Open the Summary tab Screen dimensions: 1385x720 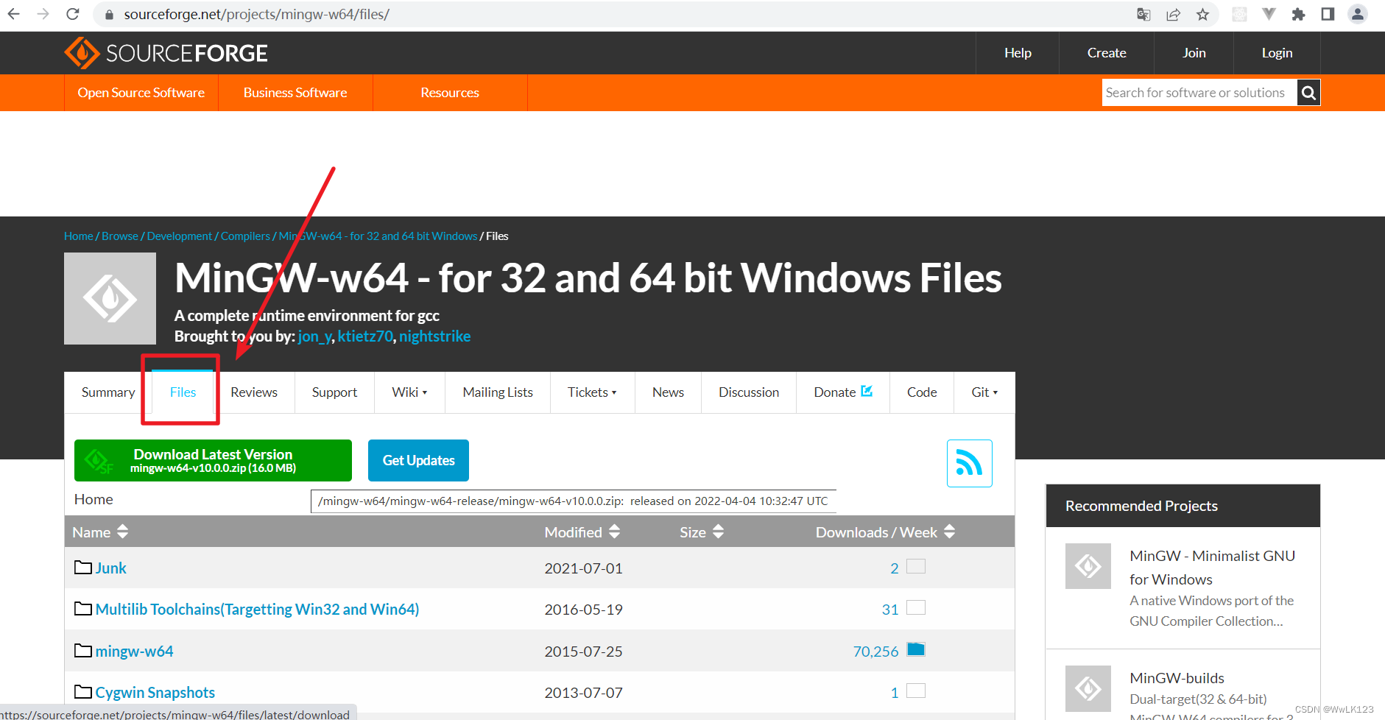108,392
